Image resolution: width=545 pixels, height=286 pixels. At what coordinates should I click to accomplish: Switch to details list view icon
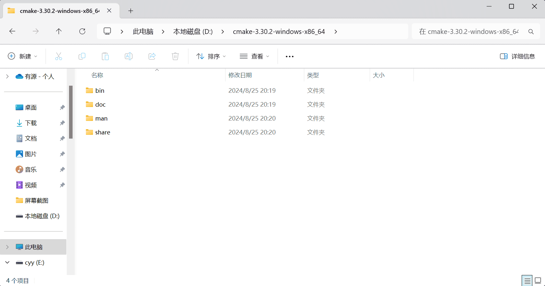pos(528,281)
